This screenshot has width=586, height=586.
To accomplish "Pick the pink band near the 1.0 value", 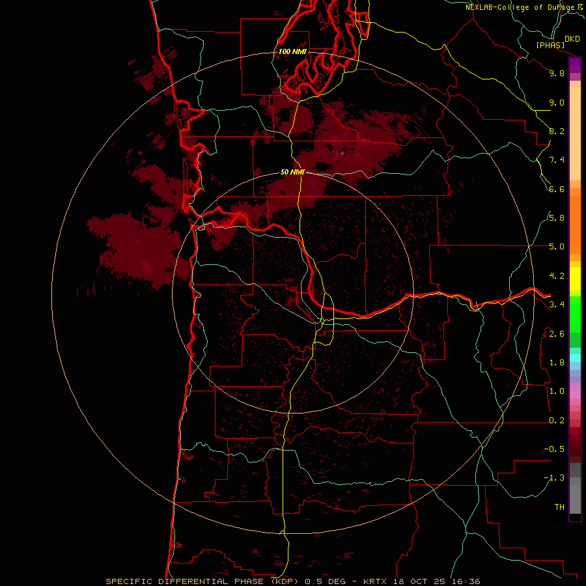I will coord(575,395).
